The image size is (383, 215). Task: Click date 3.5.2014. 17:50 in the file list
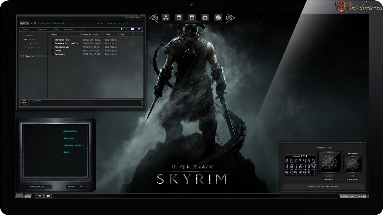pos(91,54)
